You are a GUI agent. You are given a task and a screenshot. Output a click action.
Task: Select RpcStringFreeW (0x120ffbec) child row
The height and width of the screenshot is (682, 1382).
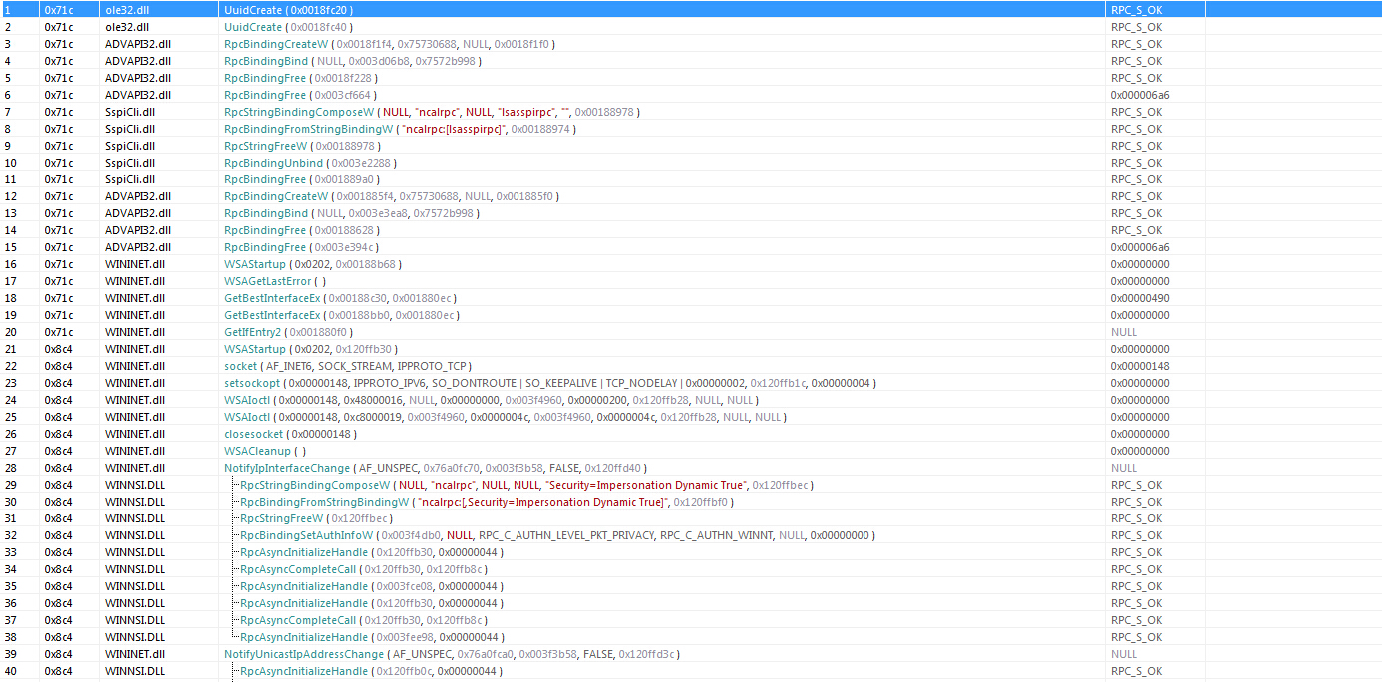[691, 518]
